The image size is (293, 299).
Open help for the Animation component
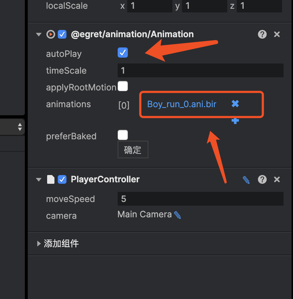click(x=262, y=35)
